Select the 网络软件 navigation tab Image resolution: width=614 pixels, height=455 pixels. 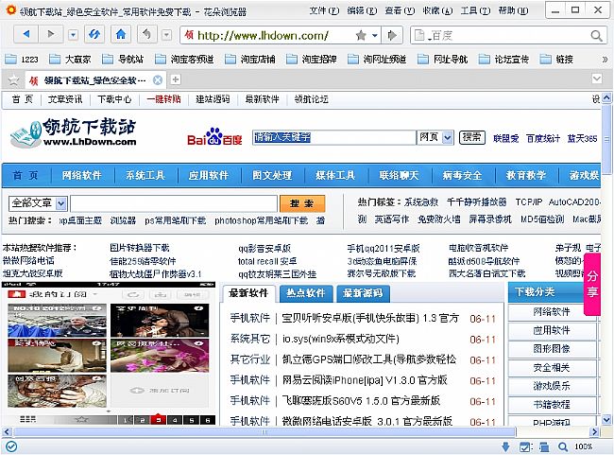[x=82, y=175]
